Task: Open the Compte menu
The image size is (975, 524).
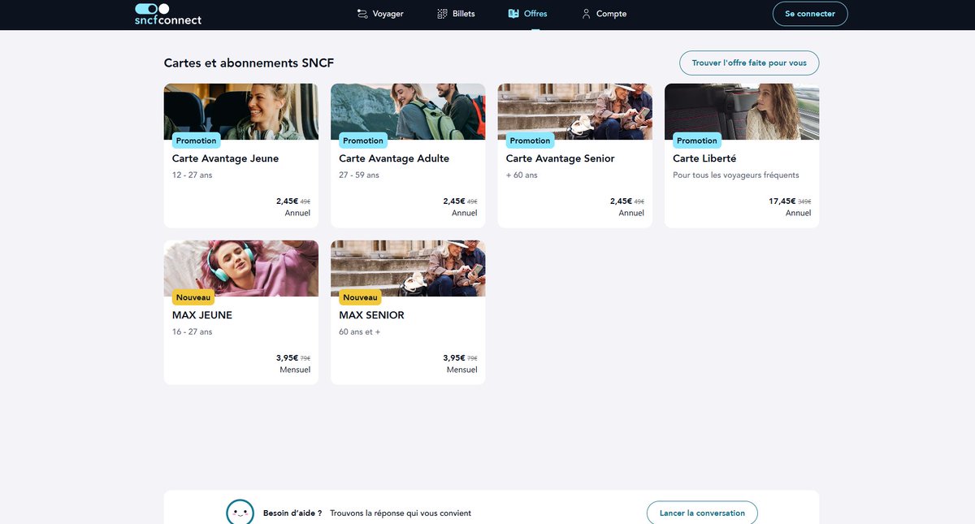Action: tap(604, 14)
